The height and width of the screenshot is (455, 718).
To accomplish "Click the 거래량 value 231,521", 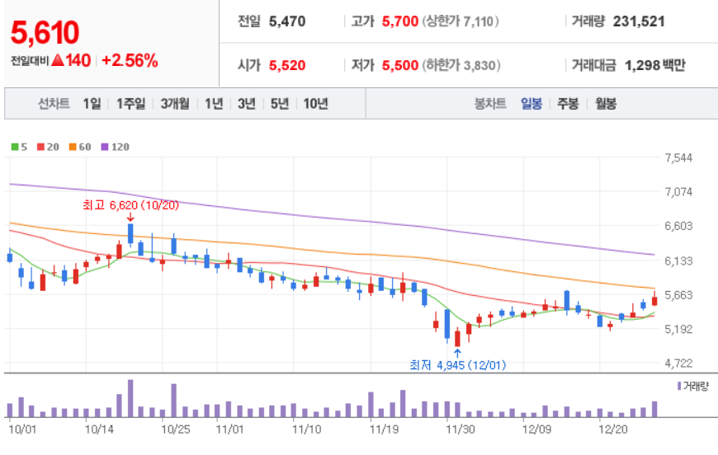I will point(639,21).
